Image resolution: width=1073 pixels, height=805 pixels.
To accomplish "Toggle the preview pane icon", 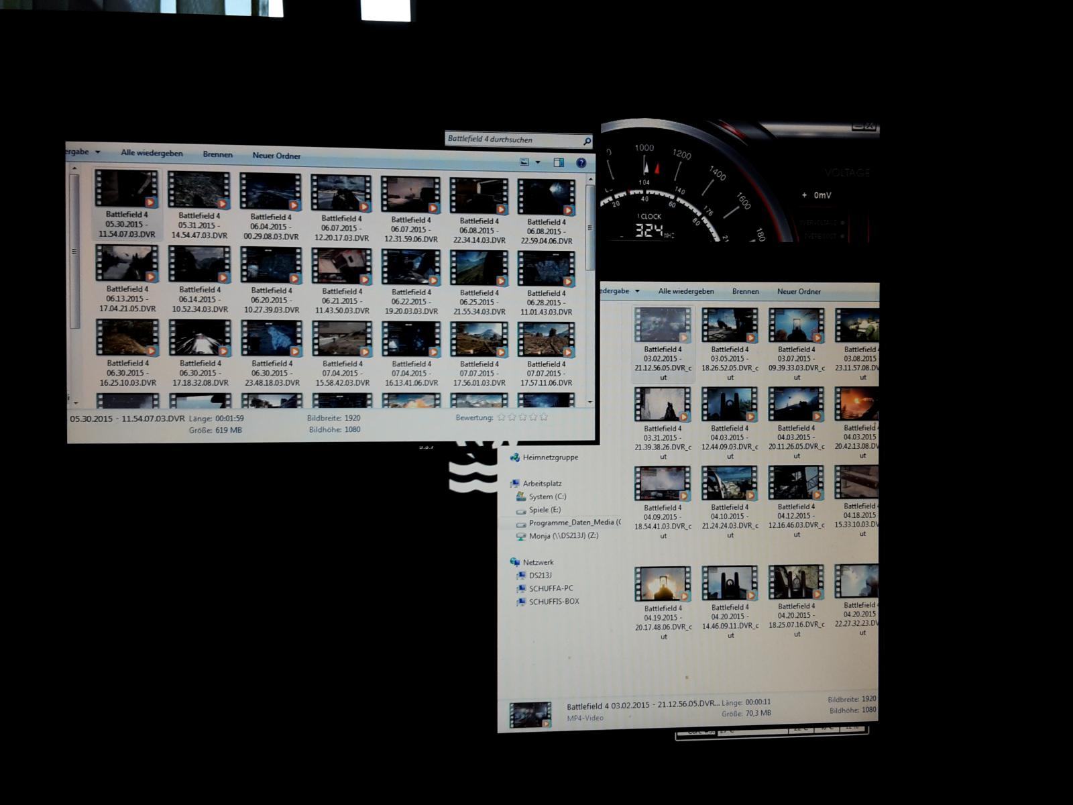I will coord(559,162).
